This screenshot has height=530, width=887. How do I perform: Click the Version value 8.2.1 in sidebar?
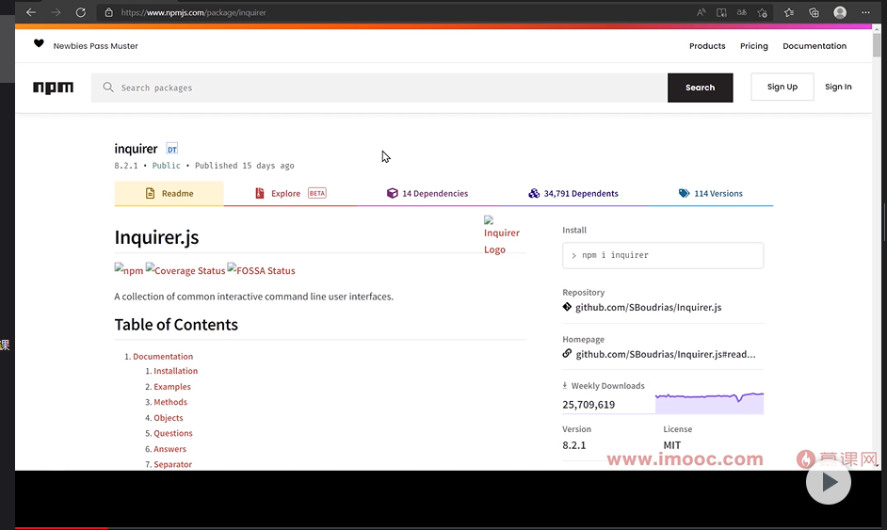574,445
